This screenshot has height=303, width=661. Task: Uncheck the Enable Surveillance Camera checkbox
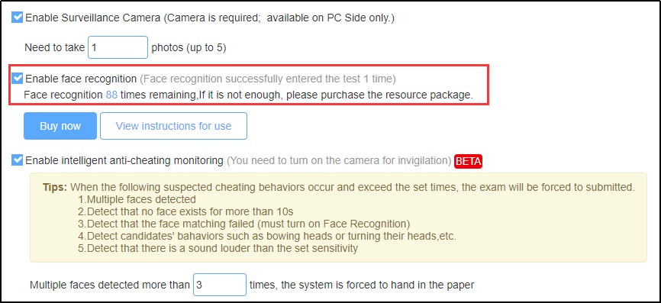click(18, 18)
